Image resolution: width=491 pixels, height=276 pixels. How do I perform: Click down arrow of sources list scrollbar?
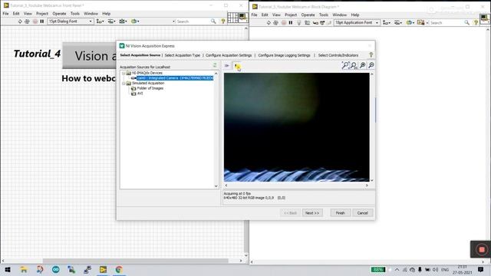[x=216, y=186]
